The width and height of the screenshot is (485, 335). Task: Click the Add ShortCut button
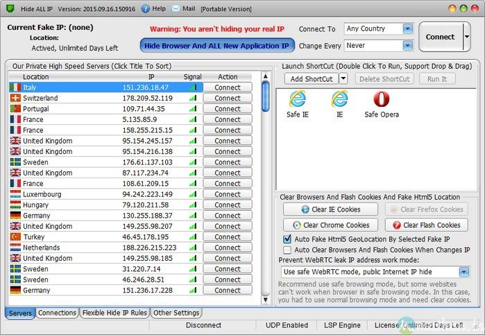[x=312, y=79]
